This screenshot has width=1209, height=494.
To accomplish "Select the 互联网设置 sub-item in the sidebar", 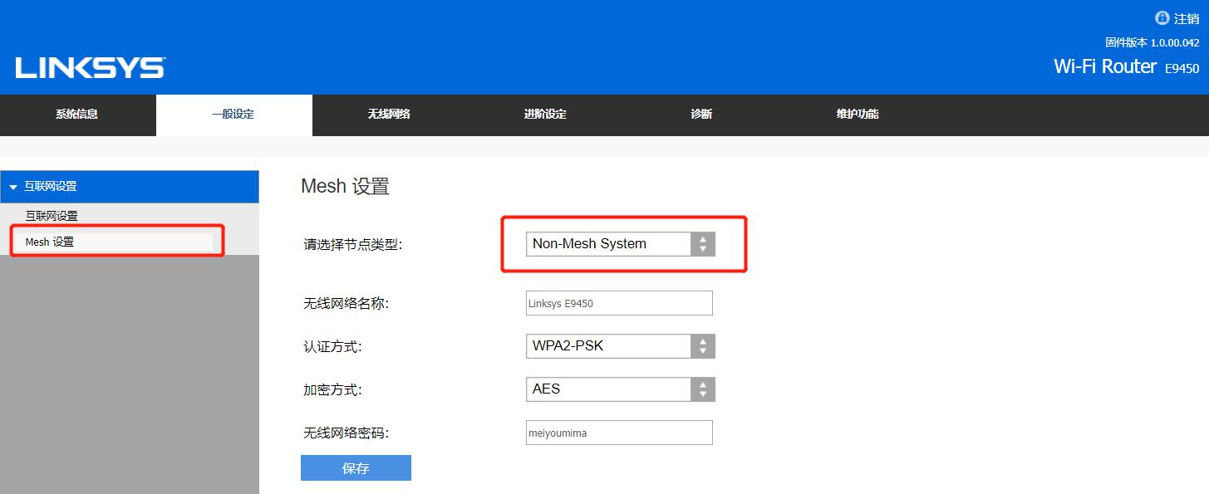I will coord(52,214).
